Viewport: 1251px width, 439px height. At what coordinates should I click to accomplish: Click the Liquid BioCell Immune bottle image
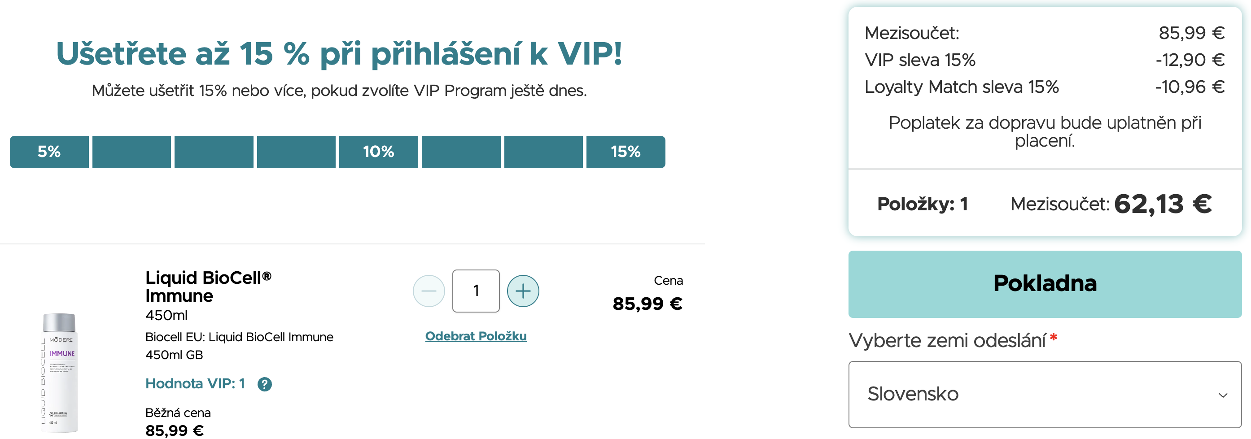click(60, 372)
